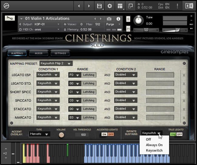Image resolution: width=197 pixels, height=165 pixels.
Task: Click the D0 key range dropdown
Action: (75, 109)
